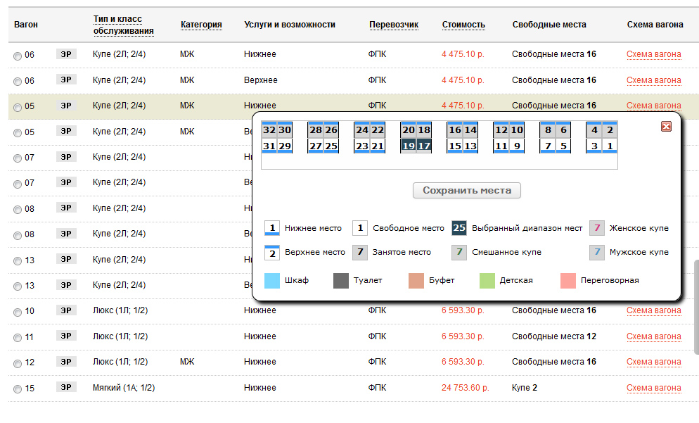
Task: Click the ЭР badge for wagon 15
Action: point(66,387)
